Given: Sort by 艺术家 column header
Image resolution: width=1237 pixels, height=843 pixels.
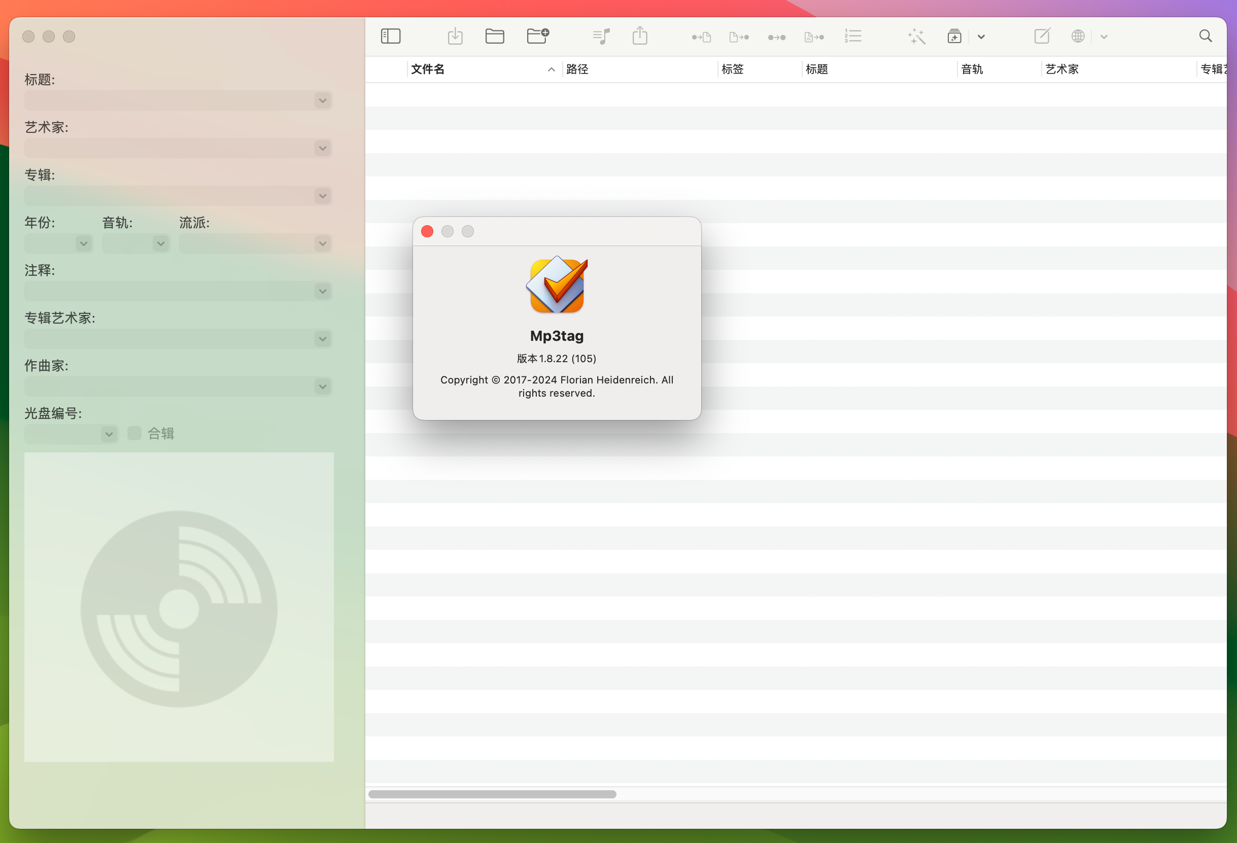Looking at the screenshot, I should click(1118, 69).
